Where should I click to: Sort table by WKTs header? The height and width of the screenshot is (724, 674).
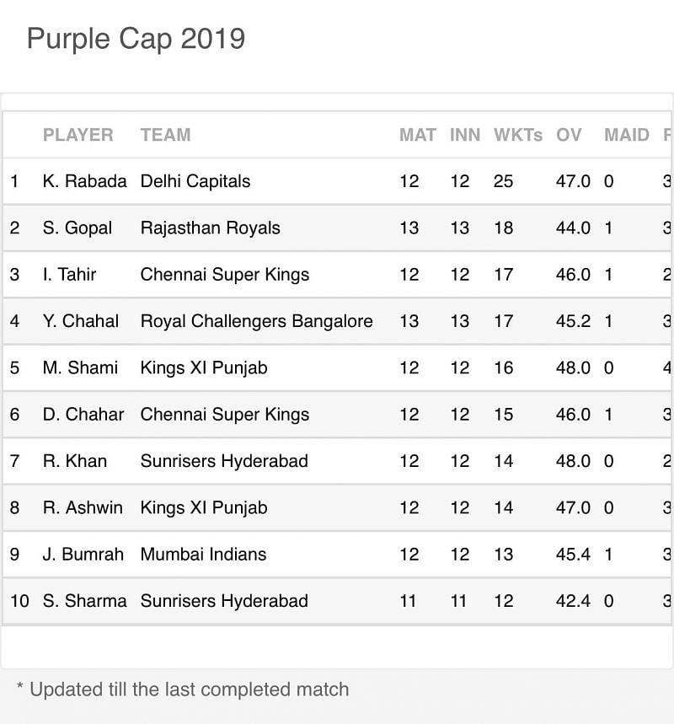(517, 135)
